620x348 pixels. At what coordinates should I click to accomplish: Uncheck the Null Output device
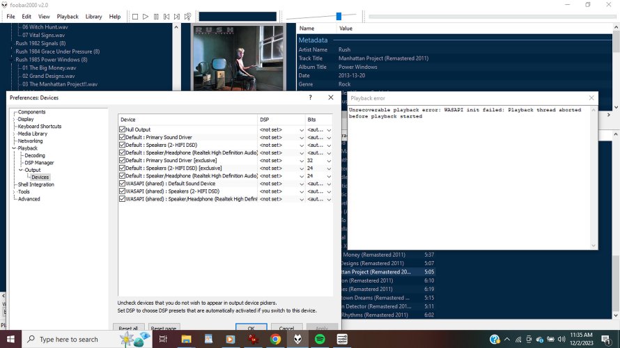pyautogui.click(x=122, y=129)
